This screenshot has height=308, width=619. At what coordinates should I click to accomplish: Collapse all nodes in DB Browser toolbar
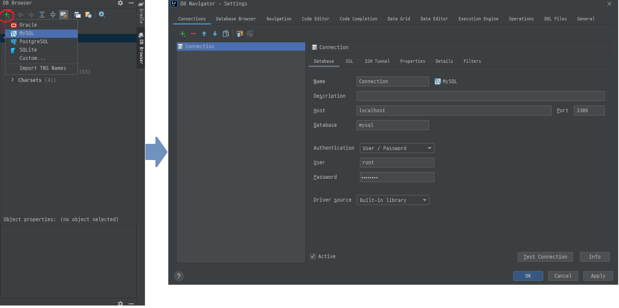[x=53, y=15]
